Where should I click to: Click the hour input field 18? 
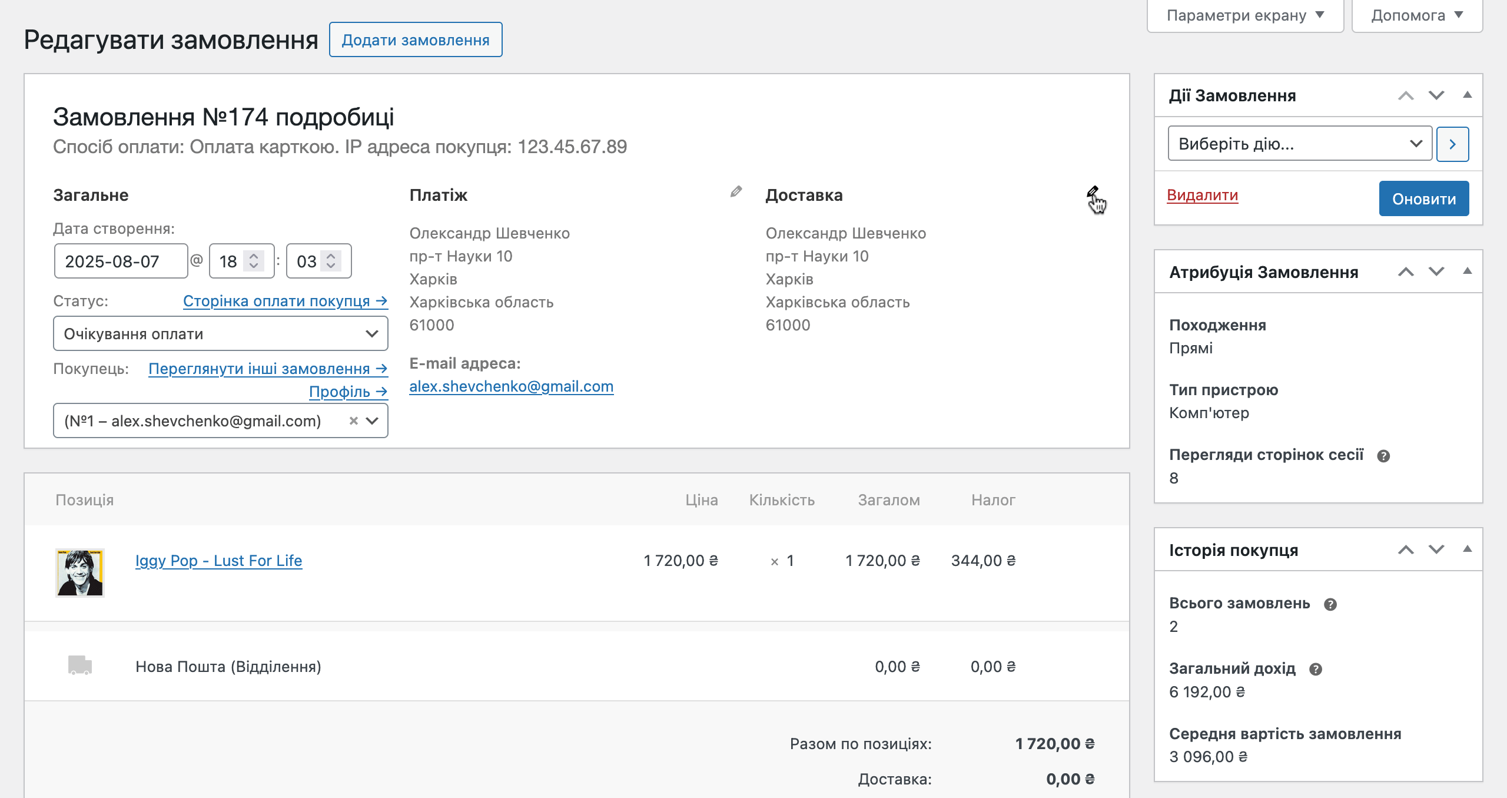(x=242, y=261)
